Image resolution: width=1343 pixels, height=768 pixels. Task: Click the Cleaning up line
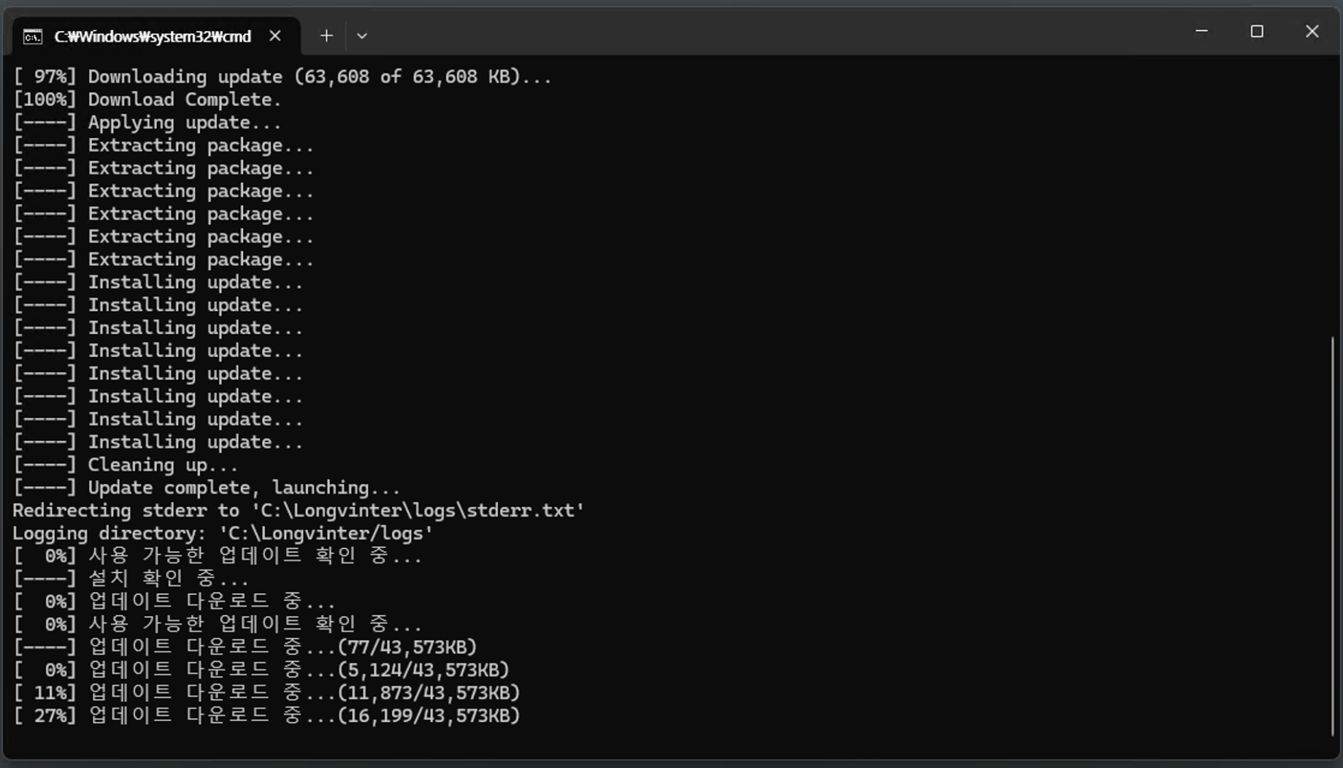click(x=126, y=465)
